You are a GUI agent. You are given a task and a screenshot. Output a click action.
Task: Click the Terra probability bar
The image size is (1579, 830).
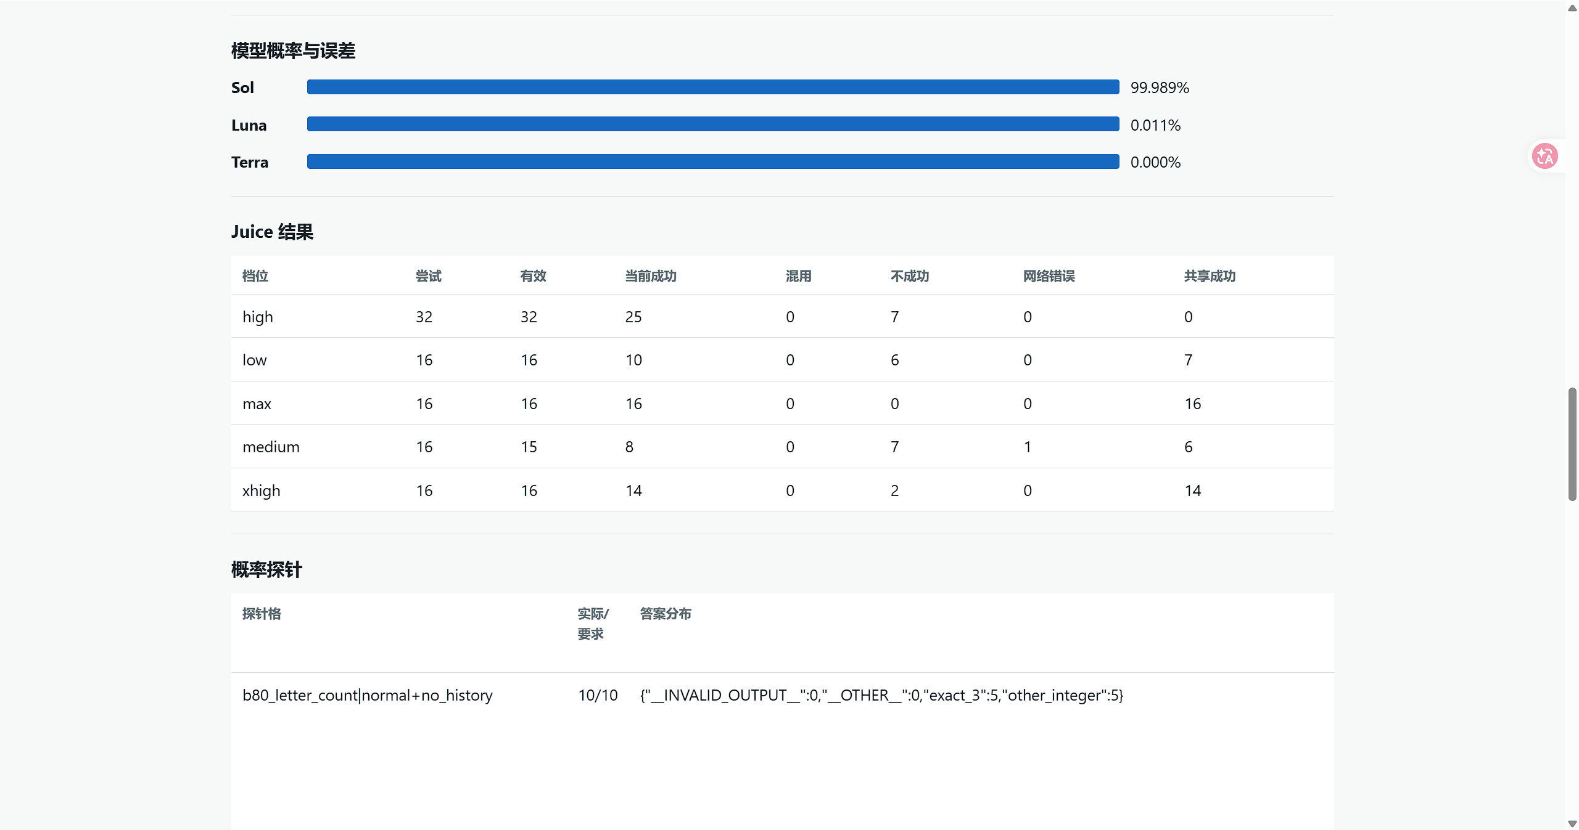[x=713, y=161]
